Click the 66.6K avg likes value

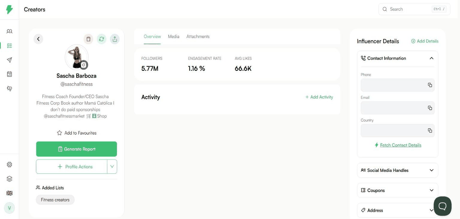(243, 69)
